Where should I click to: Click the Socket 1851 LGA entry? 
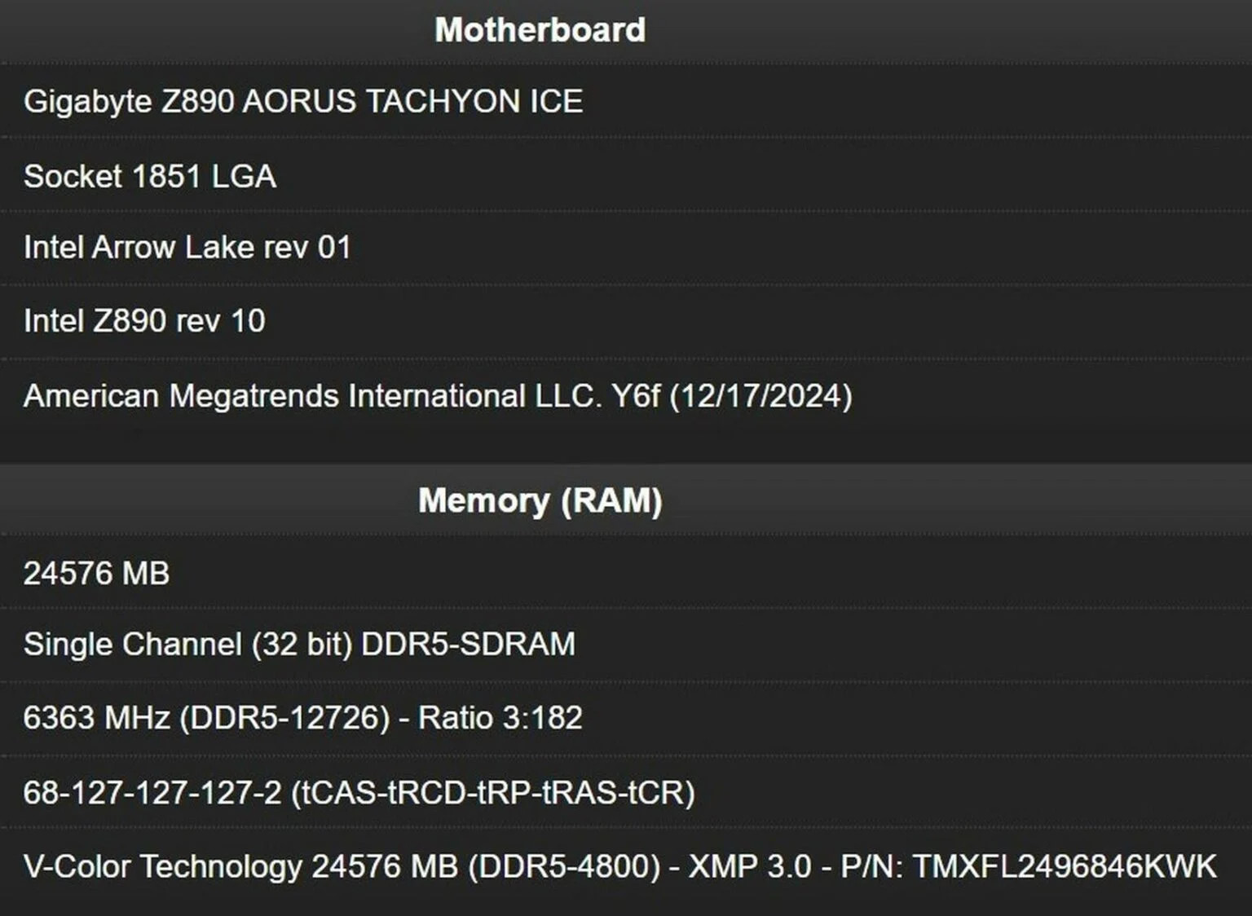click(150, 176)
